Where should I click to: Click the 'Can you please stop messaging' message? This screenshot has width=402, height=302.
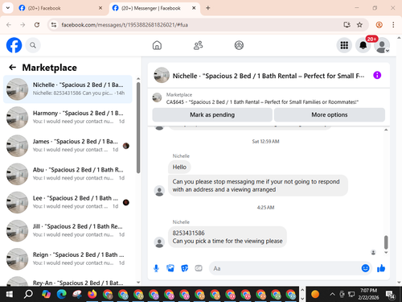point(258,185)
